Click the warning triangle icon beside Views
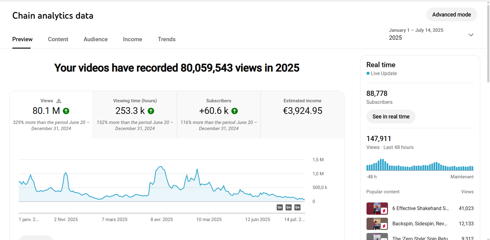Screen dimensions: 490x240 tap(59, 101)
